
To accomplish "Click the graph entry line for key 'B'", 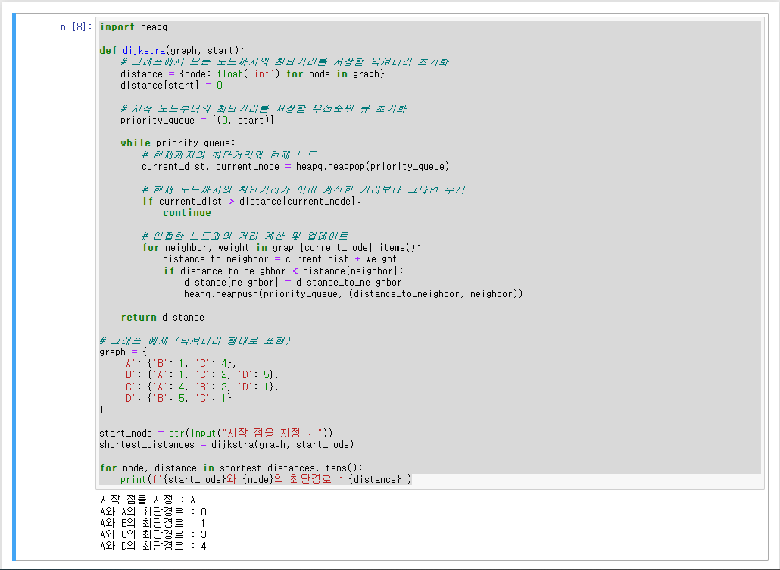I will (x=199, y=374).
